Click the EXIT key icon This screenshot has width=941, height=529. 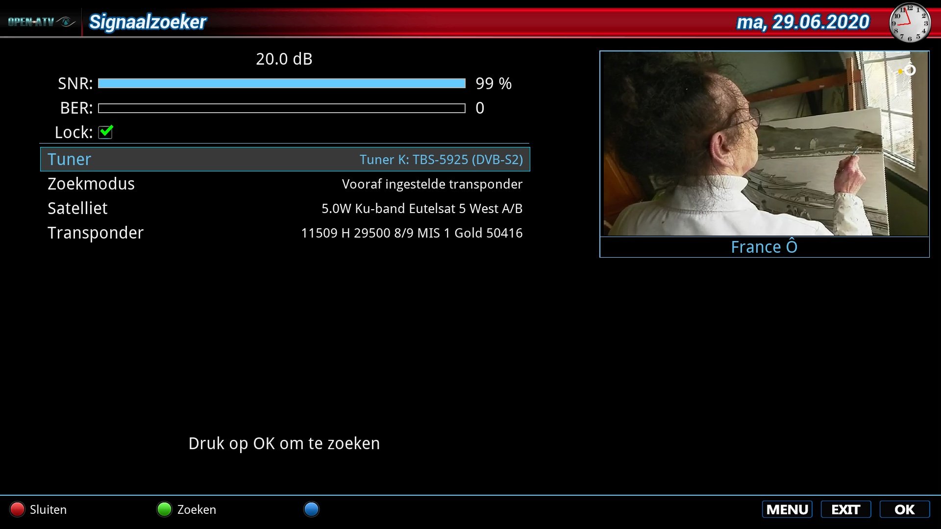click(846, 509)
